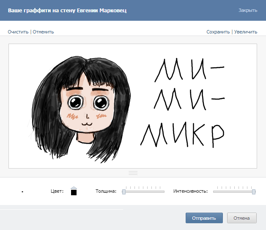Click the dialog title text 'Ваше граффити на стену Евгении Марковец'
The height and width of the screenshot is (230, 266).
point(67,10)
